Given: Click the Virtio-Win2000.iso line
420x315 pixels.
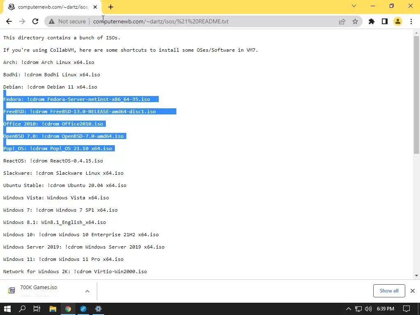Looking at the screenshot, I should point(75,272).
